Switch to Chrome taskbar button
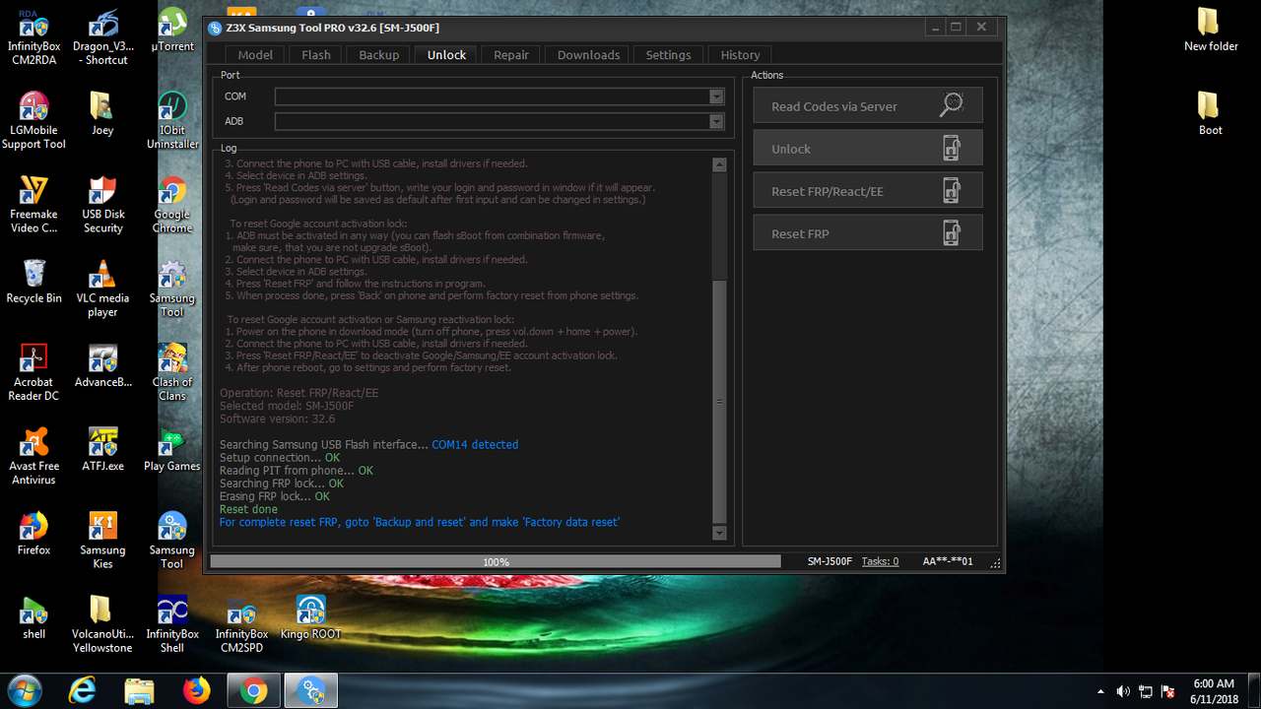The width and height of the screenshot is (1261, 709). click(x=254, y=690)
